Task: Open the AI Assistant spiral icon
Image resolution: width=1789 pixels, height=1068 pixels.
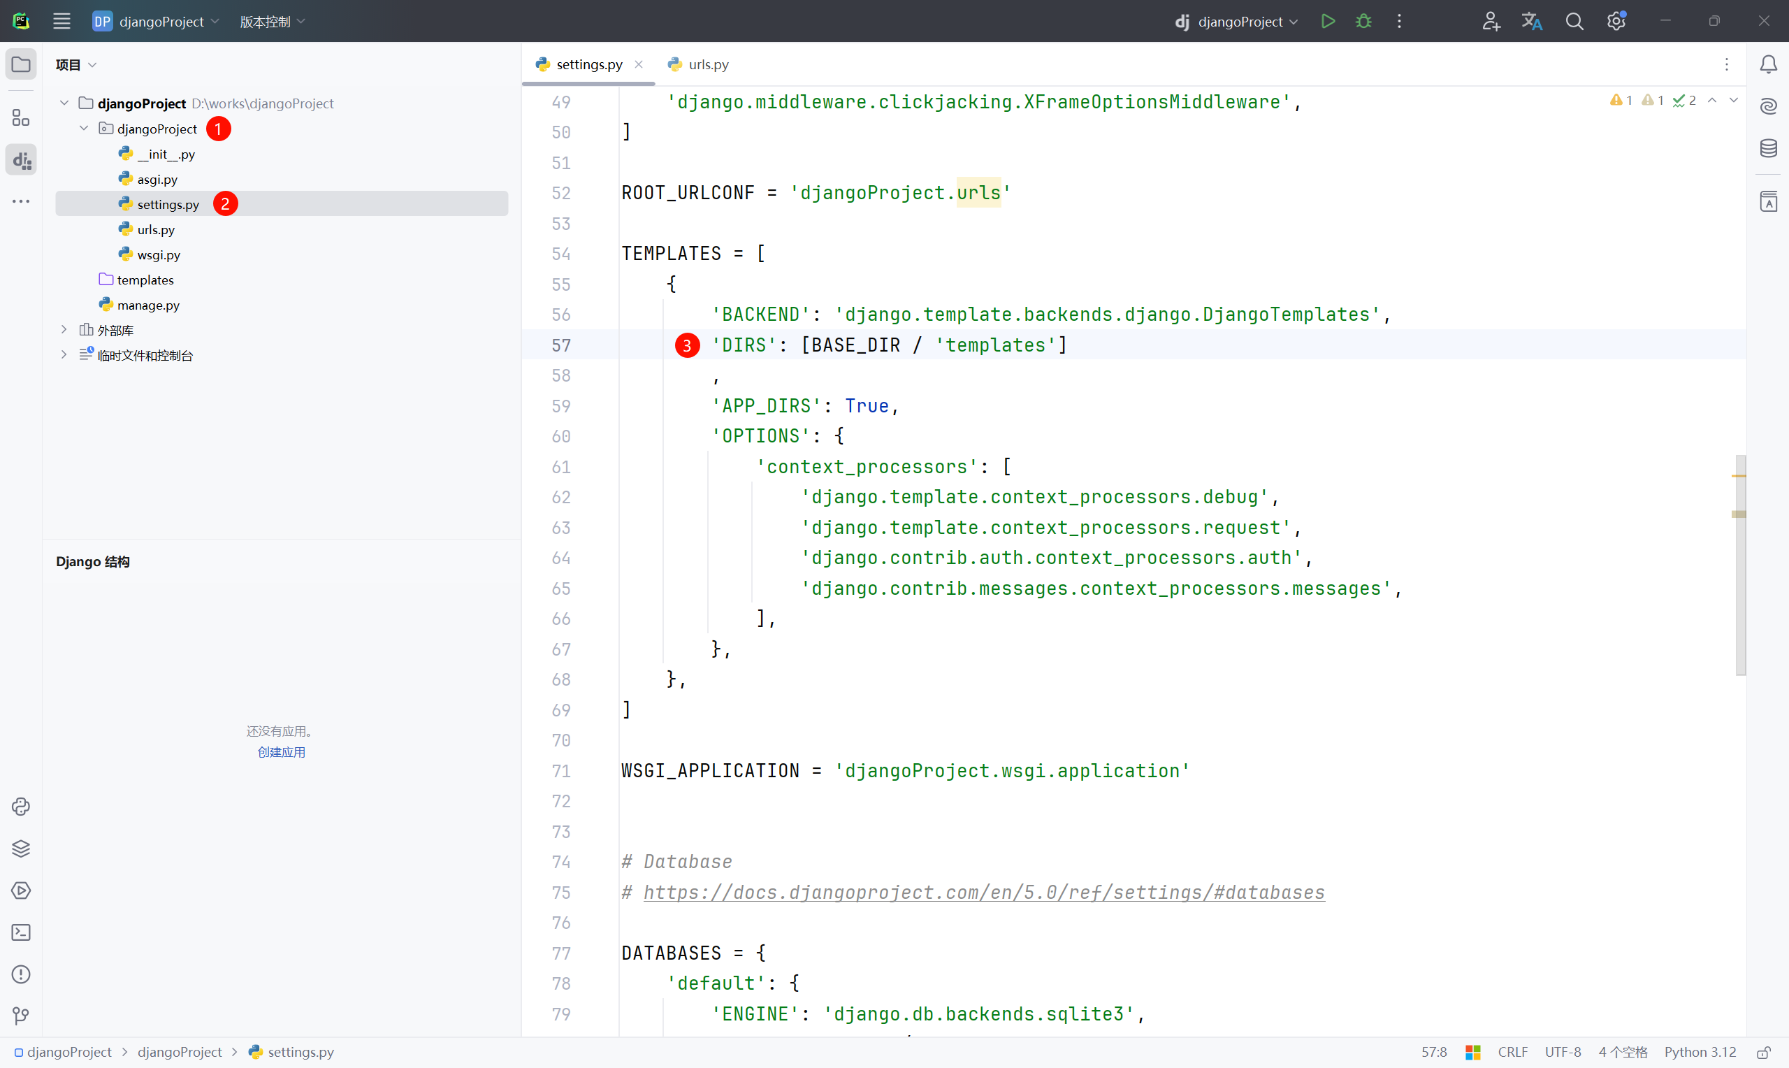Action: pos(1768,106)
